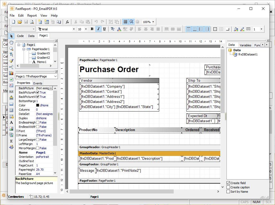Open the page settings book icon
The width and height of the screenshot is (275, 205).
(x=59, y=22)
